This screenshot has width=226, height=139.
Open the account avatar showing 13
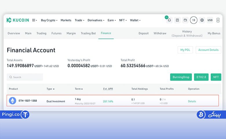tap(194, 20)
